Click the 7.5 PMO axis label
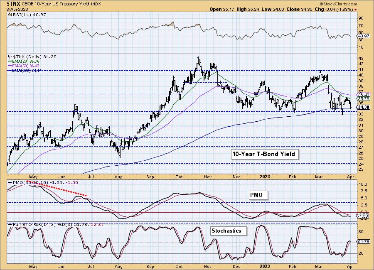 pyautogui.click(x=364, y=191)
